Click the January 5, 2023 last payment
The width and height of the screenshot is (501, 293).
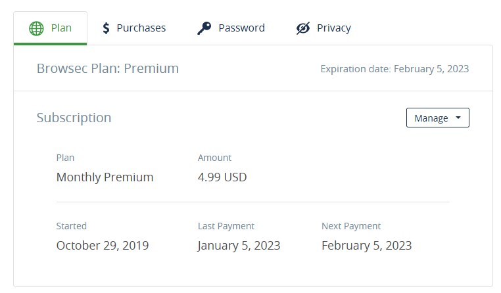(x=239, y=246)
